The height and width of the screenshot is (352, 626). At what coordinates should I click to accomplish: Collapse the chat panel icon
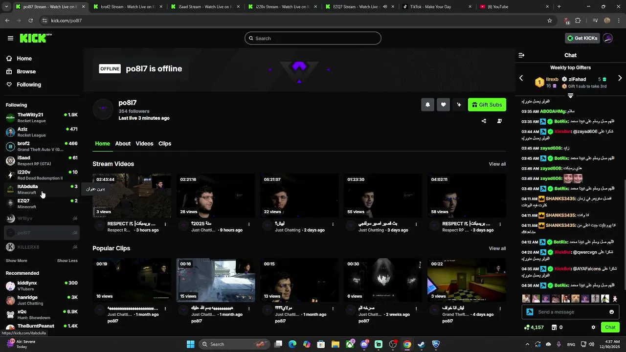point(521,55)
